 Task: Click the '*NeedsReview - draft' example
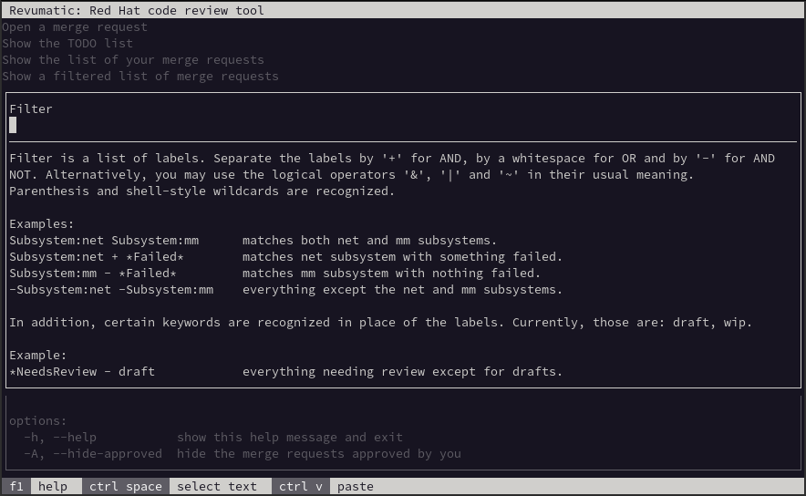point(82,372)
